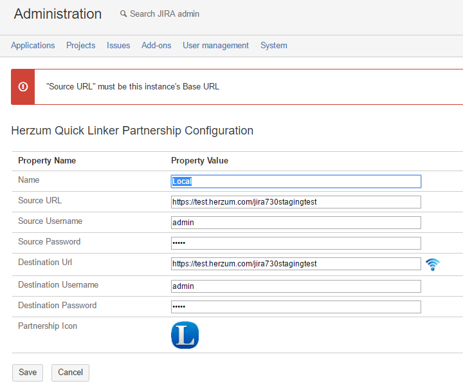Focus the Search JIRA admin box
Viewport: 463px width, 388px height.
[164, 14]
